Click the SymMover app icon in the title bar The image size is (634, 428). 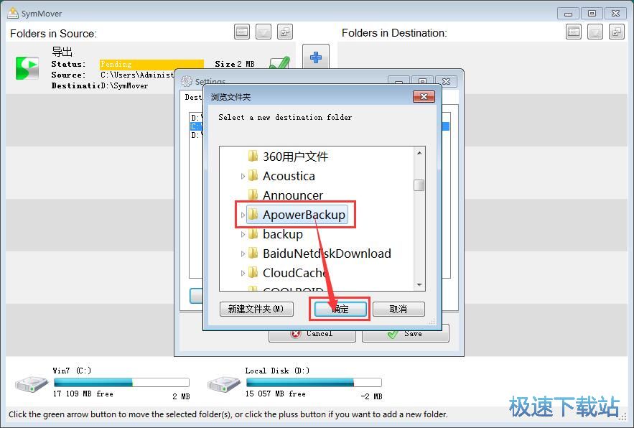13,14
